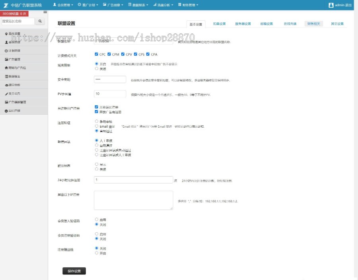Image resolution: width=358 pixels, height=280 pixels.
Task: Select 启用 radio for 会员登入验证码
Action: point(97,220)
